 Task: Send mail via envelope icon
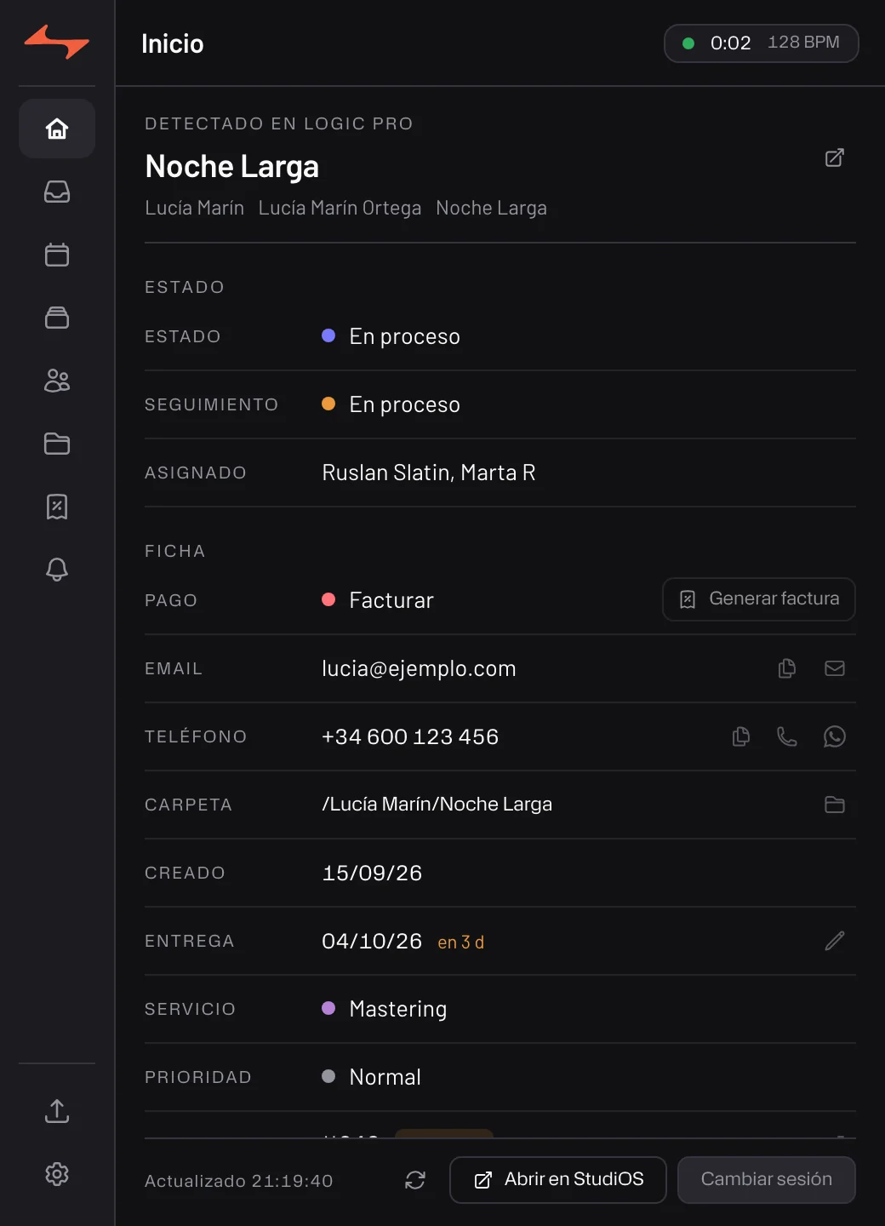click(x=835, y=668)
